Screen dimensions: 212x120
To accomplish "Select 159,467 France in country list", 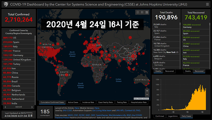I will [18, 51].
